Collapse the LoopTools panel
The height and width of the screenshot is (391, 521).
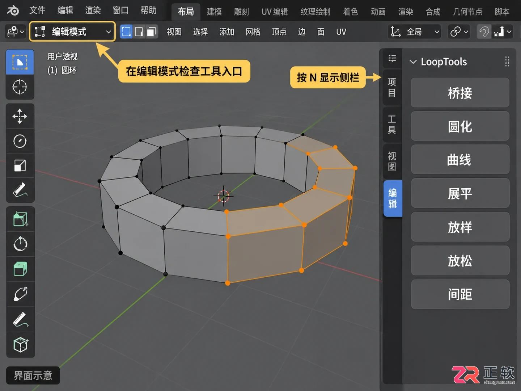413,62
